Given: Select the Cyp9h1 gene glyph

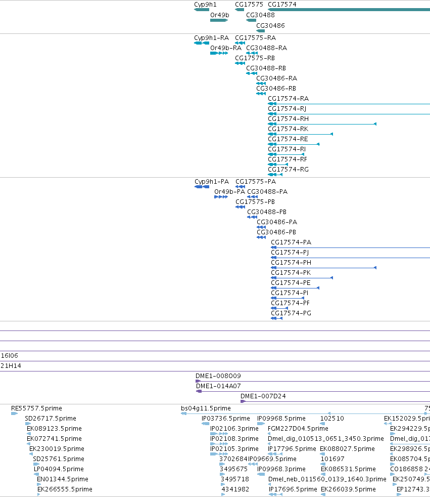Looking at the screenshot, I should coord(202,10).
